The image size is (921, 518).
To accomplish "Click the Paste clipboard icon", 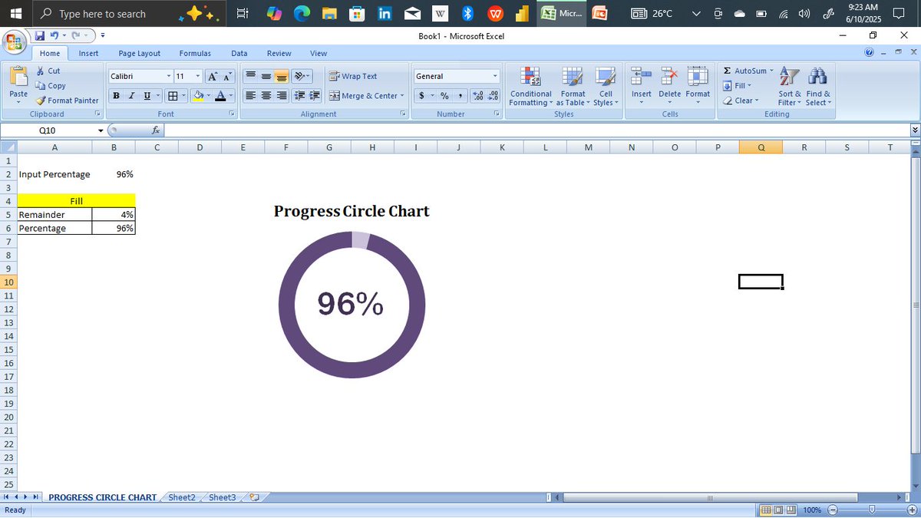I will pyautogui.click(x=18, y=78).
